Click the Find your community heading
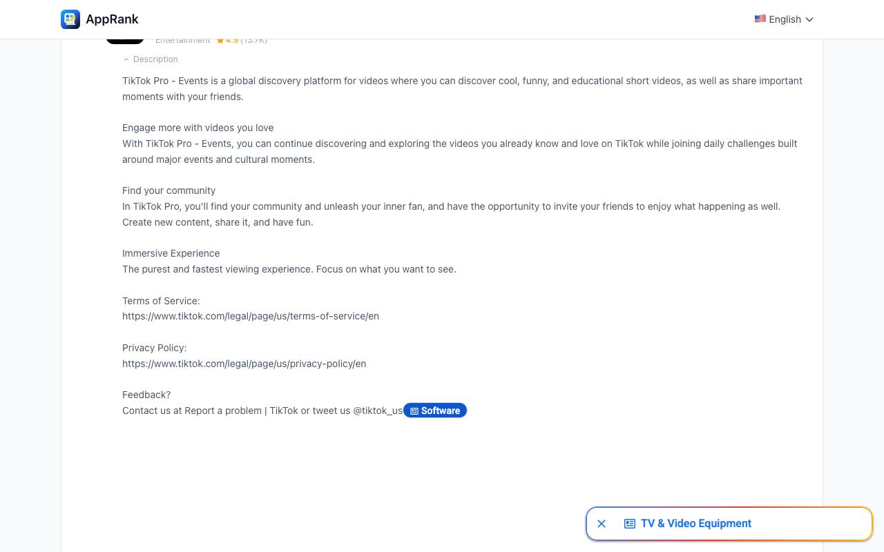This screenshot has width=884, height=552. point(169,190)
